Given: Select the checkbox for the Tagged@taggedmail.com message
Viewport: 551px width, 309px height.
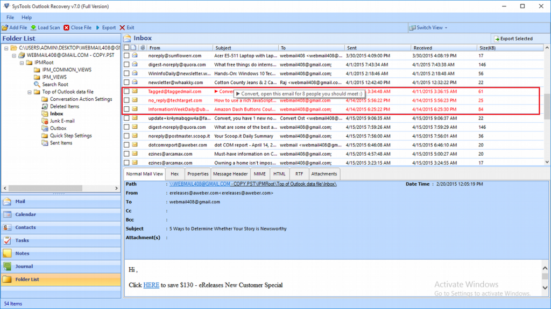Looking at the screenshot, I should [x=127, y=91].
